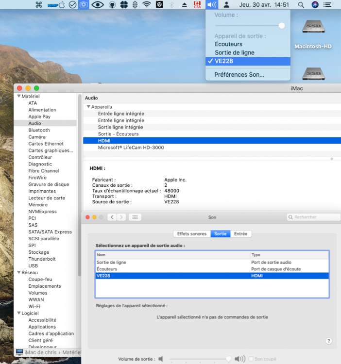Adjust the Volume de sortie slider

point(229,359)
